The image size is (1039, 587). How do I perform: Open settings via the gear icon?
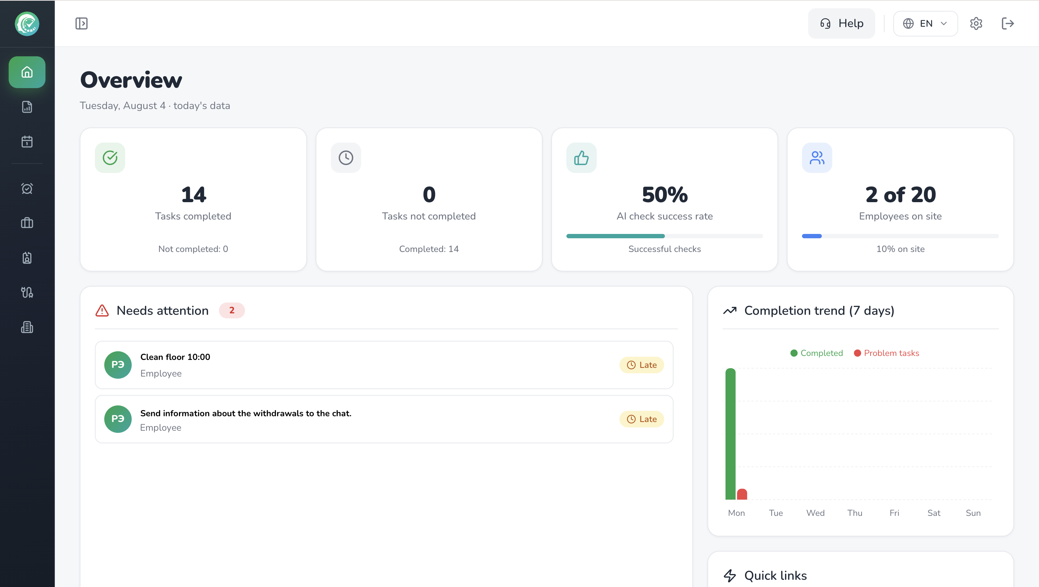tap(976, 23)
